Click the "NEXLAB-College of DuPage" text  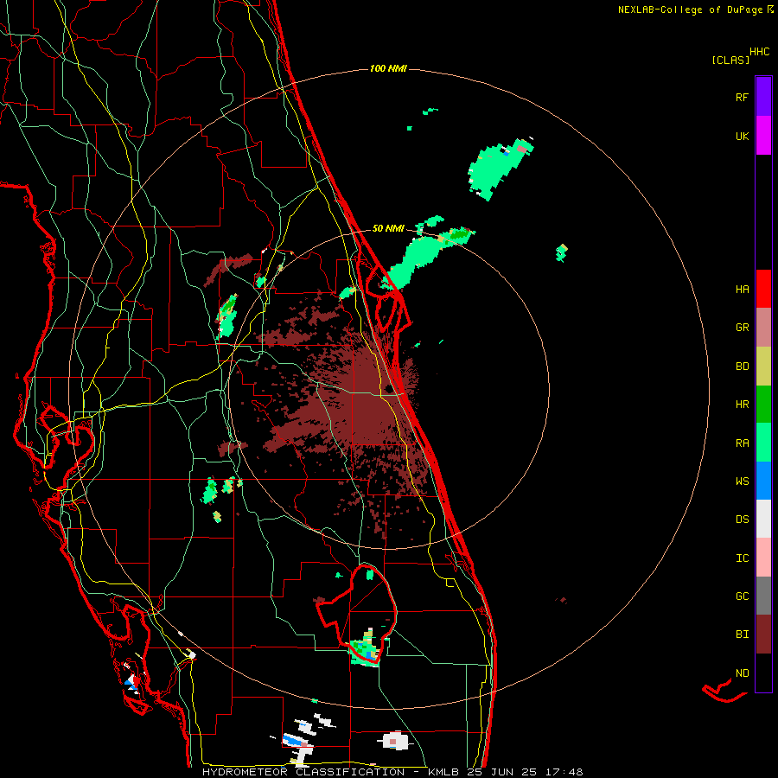692,10
